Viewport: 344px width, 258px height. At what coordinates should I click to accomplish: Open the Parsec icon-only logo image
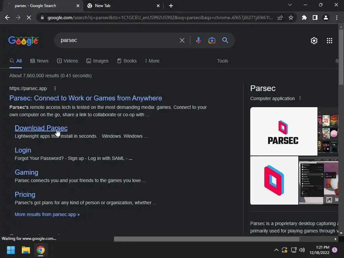pos(274,180)
